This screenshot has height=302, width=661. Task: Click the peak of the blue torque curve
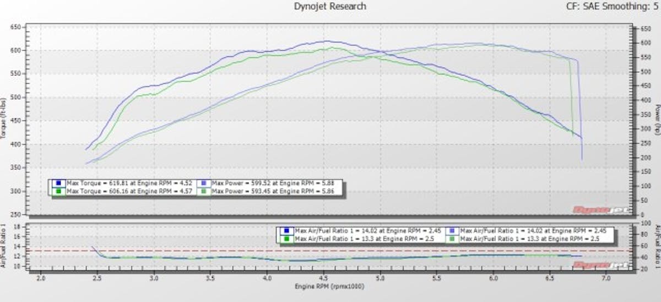(327, 41)
